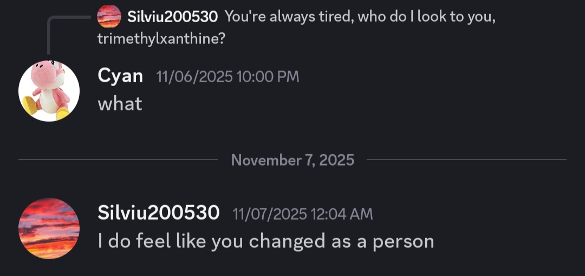Click Silviu200530's large sunset avatar
Viewport: 585px width, 276px height.
(x=49, y=228)
